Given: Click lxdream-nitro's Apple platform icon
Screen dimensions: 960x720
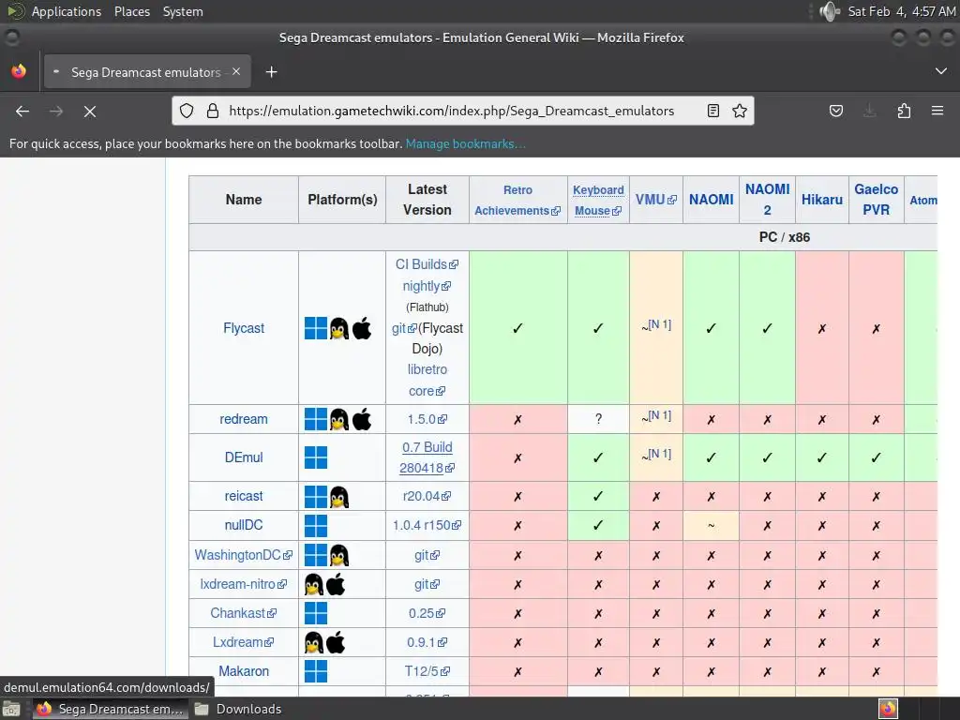Looking at the screenshot, I should (x=336, y=584).
